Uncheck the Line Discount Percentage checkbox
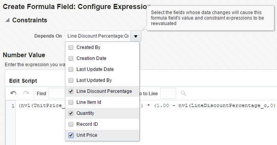 [x=71, y=91]
